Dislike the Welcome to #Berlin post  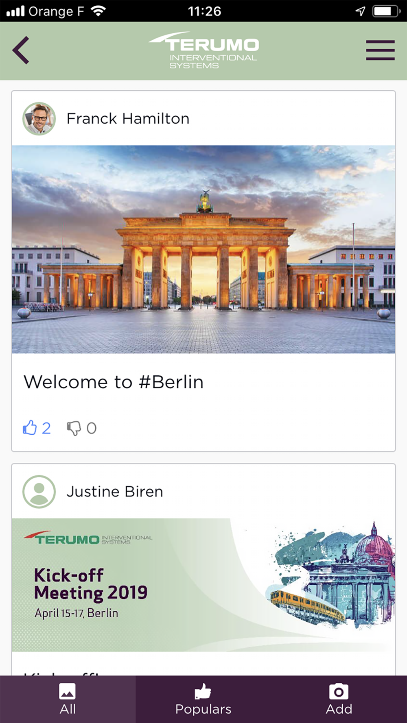pos(74,428)
